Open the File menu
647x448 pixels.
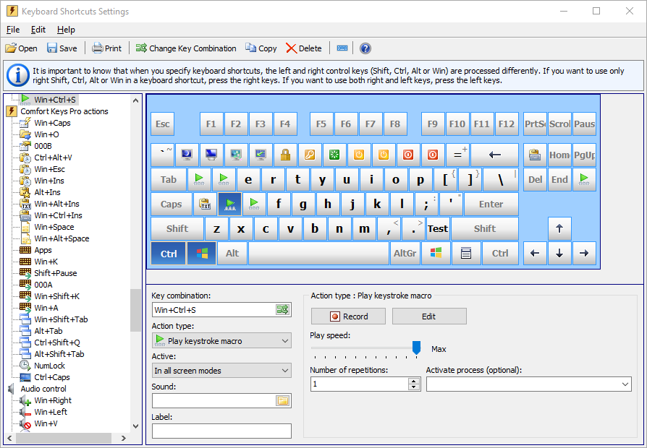click(x=13, y=30)
